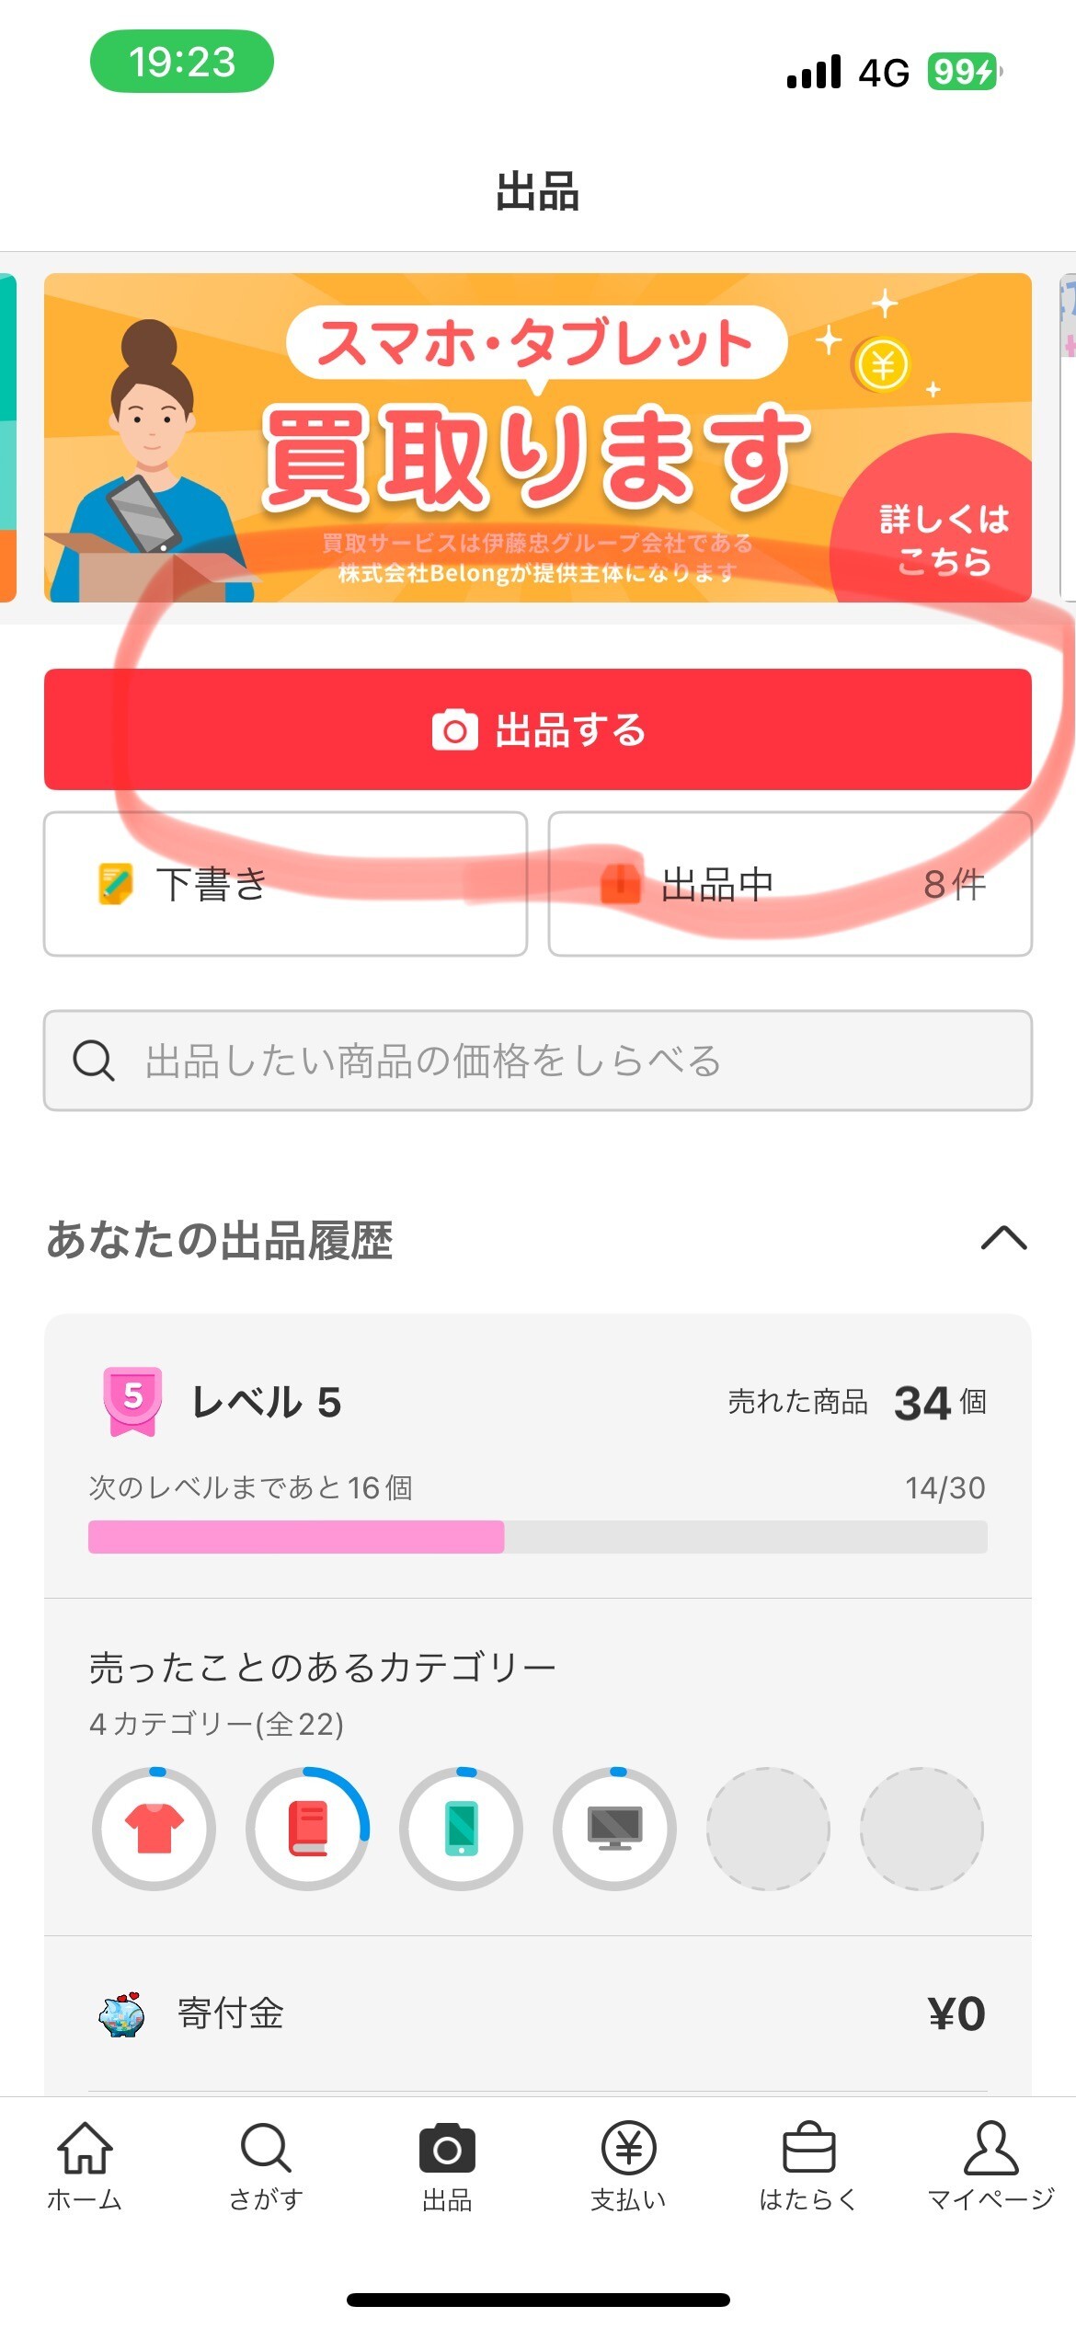Go to ホーム tab
Screen dimensions: 1076x2329
85,2166
